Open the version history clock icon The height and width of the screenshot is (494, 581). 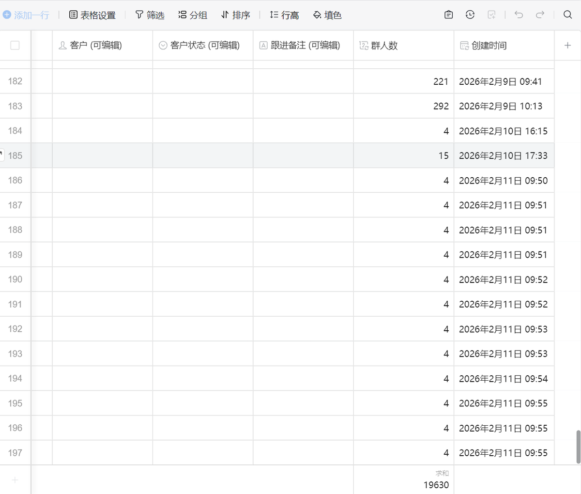(x=470, y=15)
